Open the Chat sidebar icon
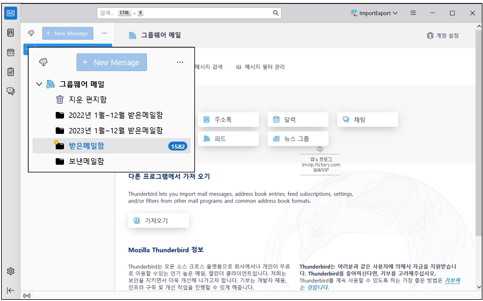 click(x=11, y=91)
